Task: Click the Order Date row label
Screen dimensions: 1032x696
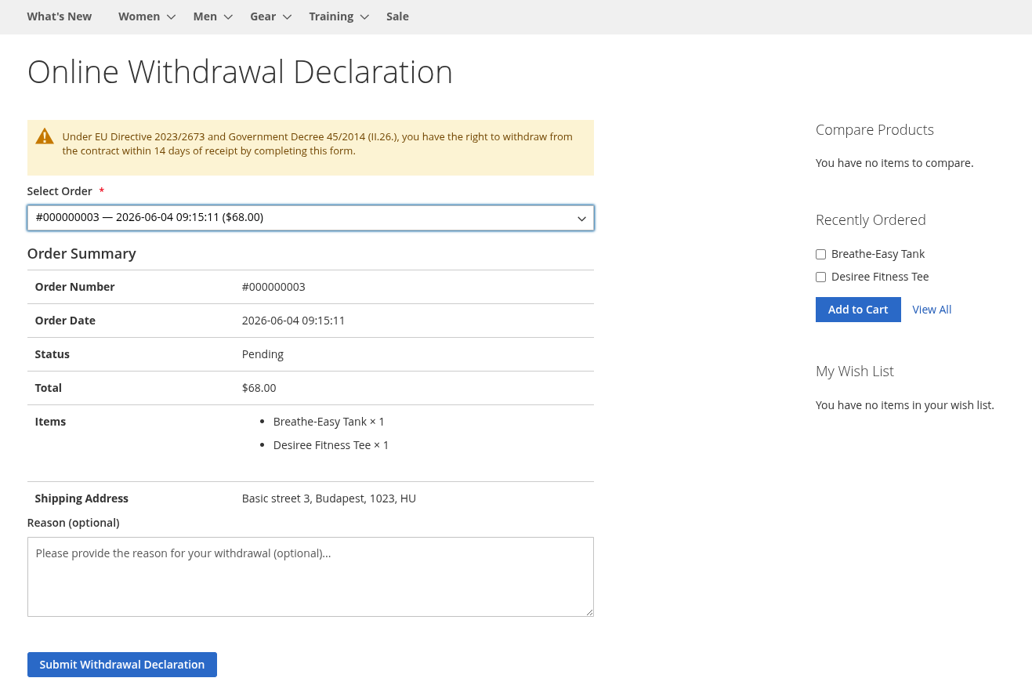Action: (x=65, y=321)
